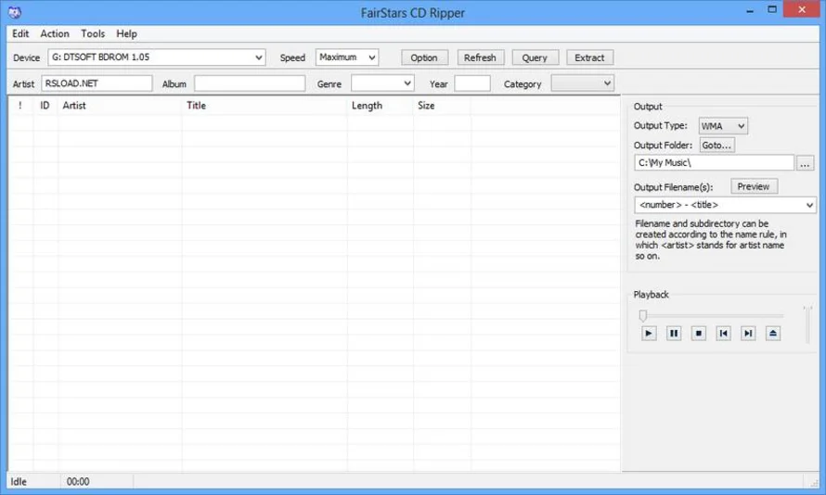Stop playback with the Stop button
This screenshot has width=826, height=495.
click(x=699, y=334)
